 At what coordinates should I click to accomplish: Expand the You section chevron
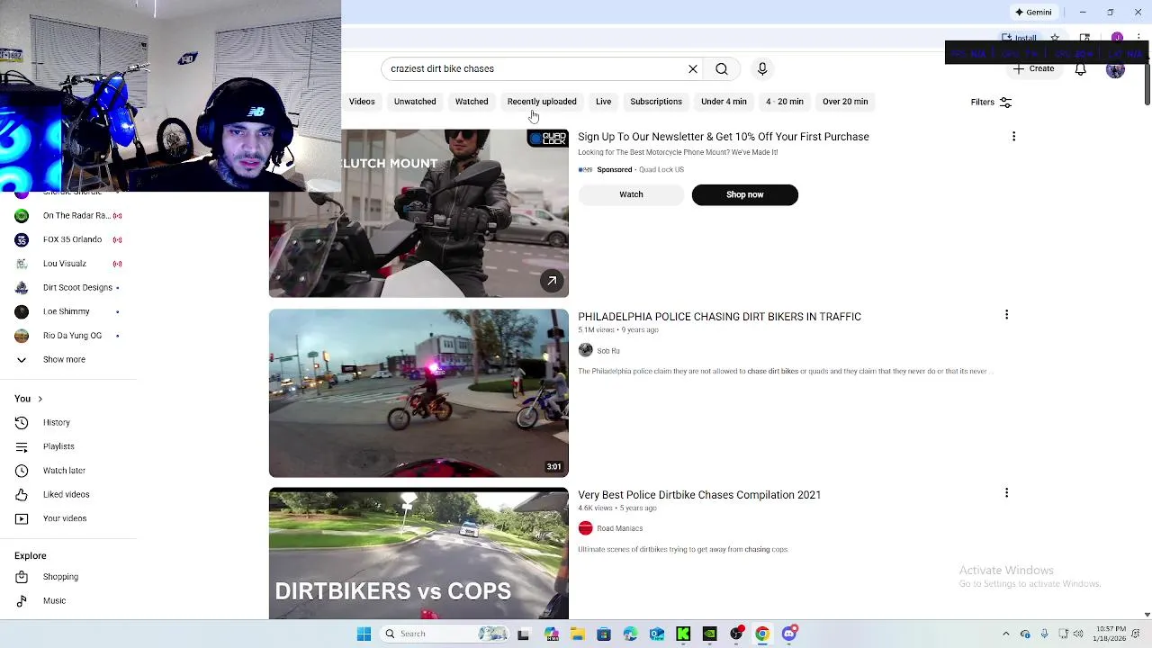coord(40,399)
